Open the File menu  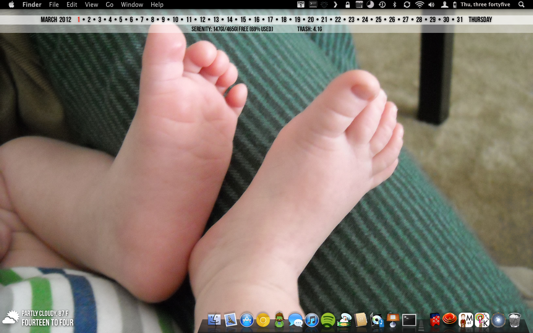pyautogui.click(x=54, y=5)
